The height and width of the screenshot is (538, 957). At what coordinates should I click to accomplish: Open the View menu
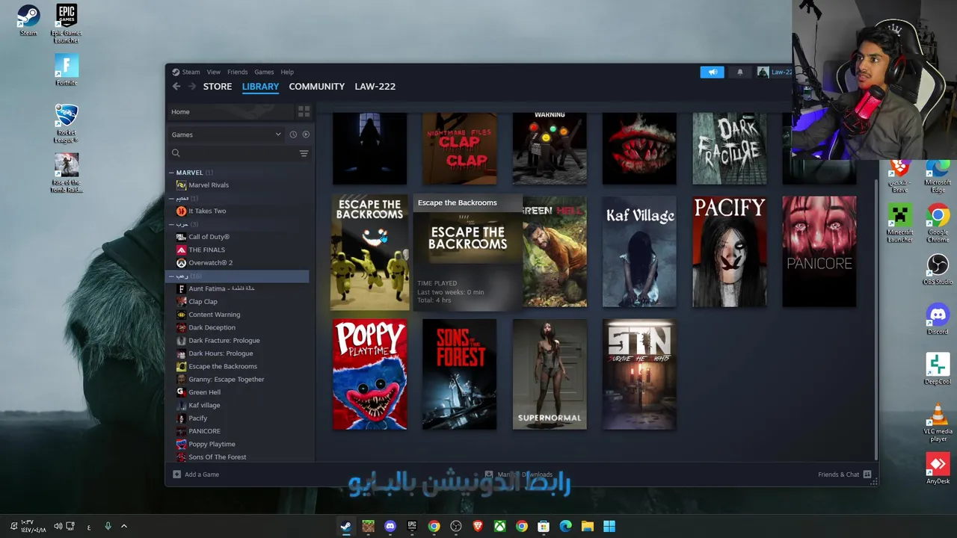pyautogui.click(x=213, y=72)
